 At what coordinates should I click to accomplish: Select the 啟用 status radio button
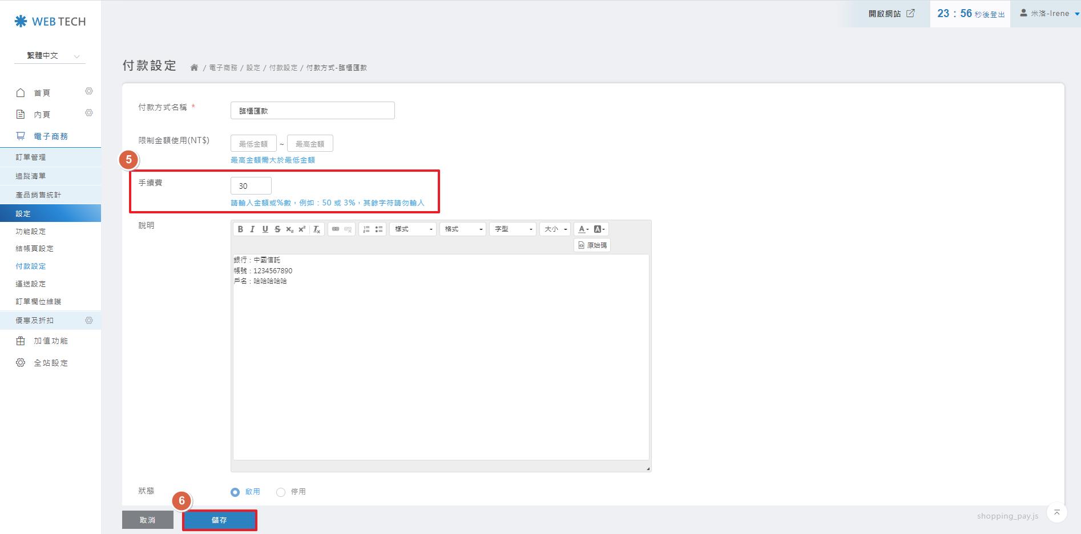coord(235,492)
